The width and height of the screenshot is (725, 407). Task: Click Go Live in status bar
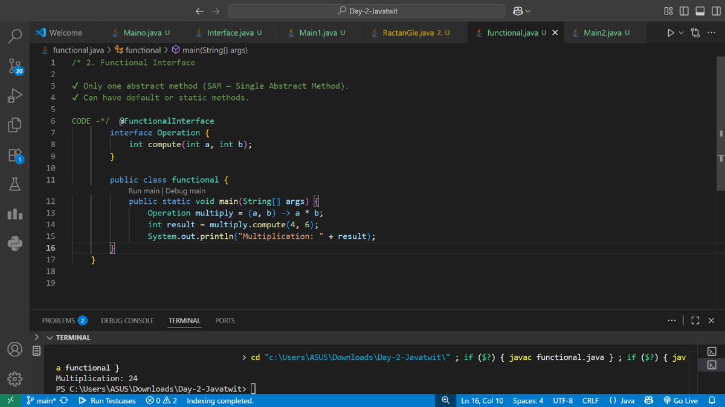click(x=680, y=401)
